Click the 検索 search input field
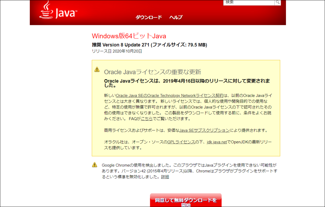 pos(249,2)
